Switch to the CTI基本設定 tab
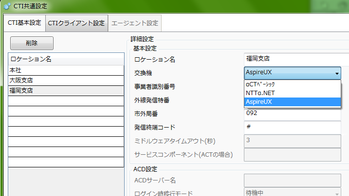The height and width of the screenshot is (196, 349). (25, 23)
